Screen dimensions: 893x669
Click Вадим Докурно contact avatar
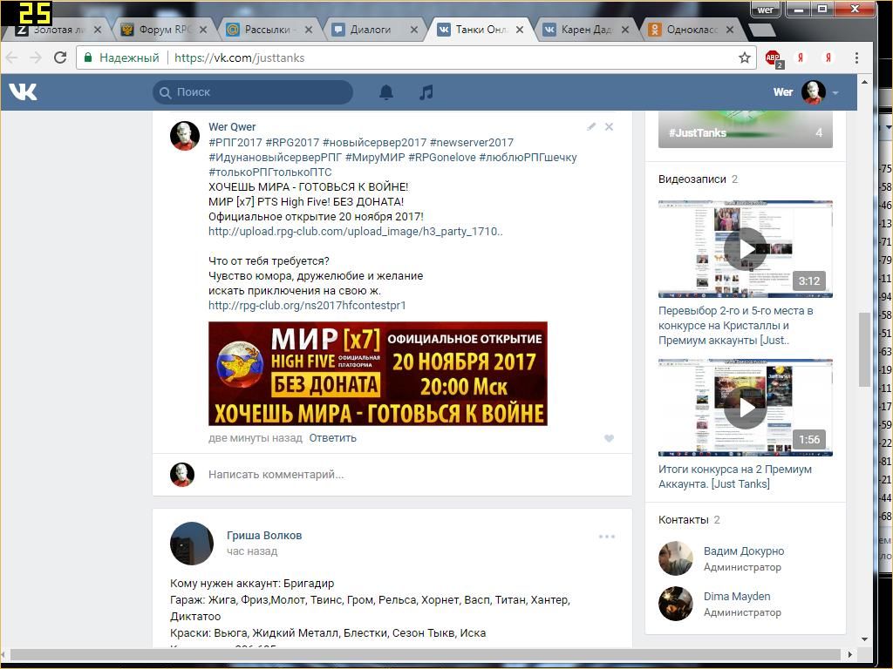tap(676, 558)
